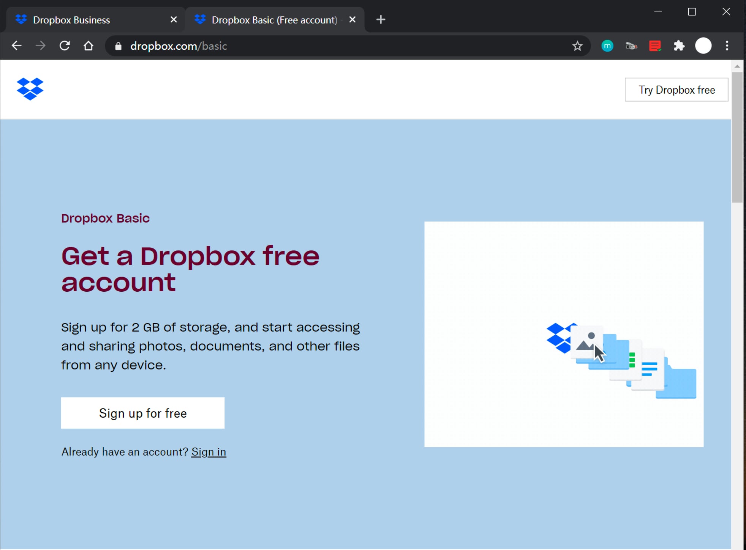Click the vertical page scrollbar
The height and width of the screenshot is (550, 746).
point(737,137)
